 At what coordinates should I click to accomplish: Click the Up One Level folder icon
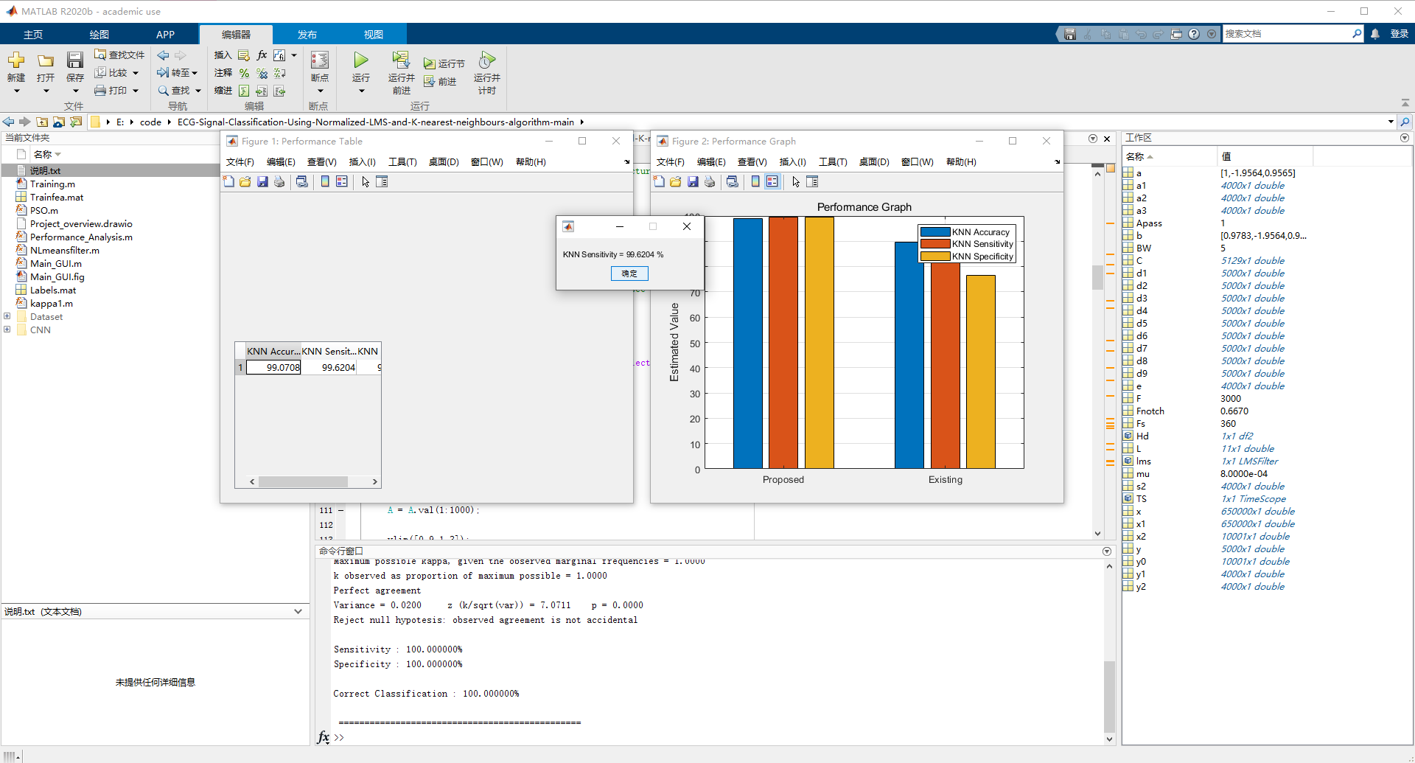click(x=42, y=122)
